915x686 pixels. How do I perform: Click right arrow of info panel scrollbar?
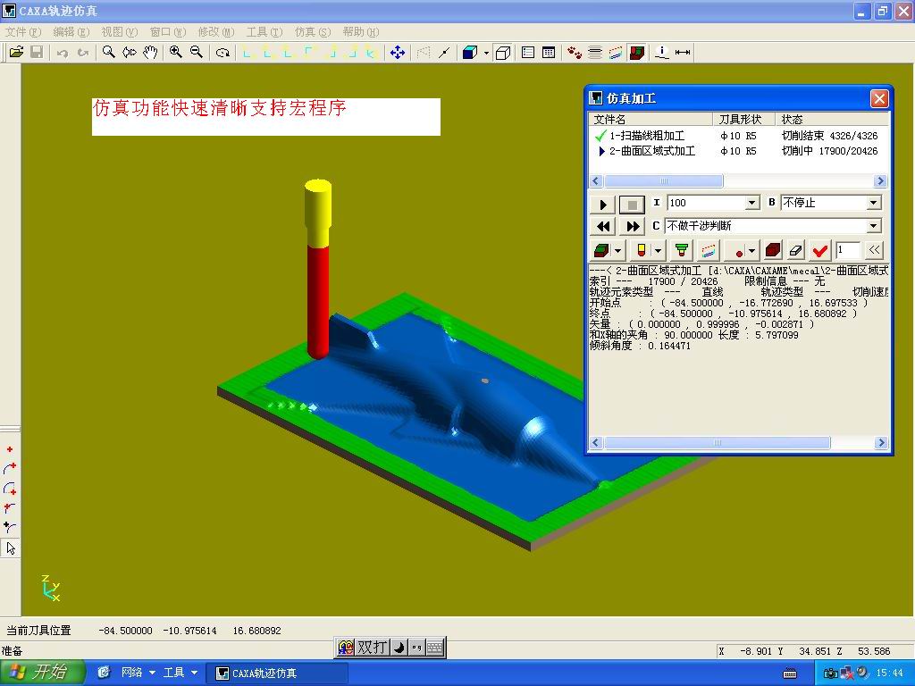tap(881, 443)
